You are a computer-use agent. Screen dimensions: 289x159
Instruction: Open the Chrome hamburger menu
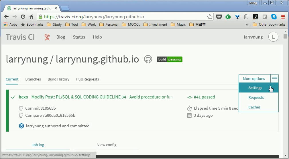pyautogui.click(x=283, y=17)
